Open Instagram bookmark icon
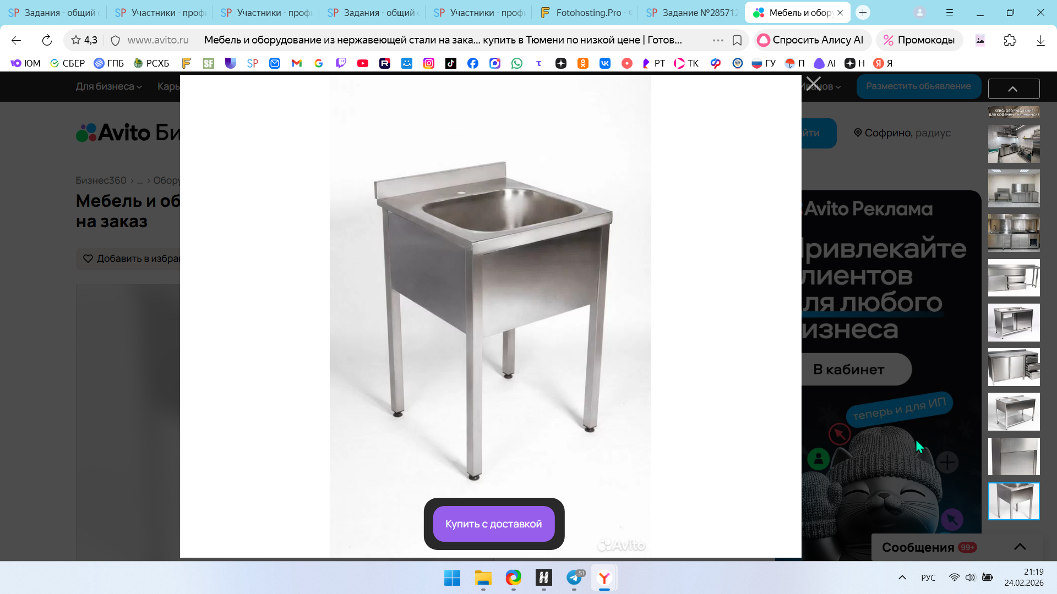The height and width of the screenshot is (594, 1057). tap(429, 63)
